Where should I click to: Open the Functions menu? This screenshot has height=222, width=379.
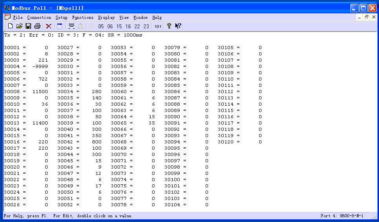[83, 17]
